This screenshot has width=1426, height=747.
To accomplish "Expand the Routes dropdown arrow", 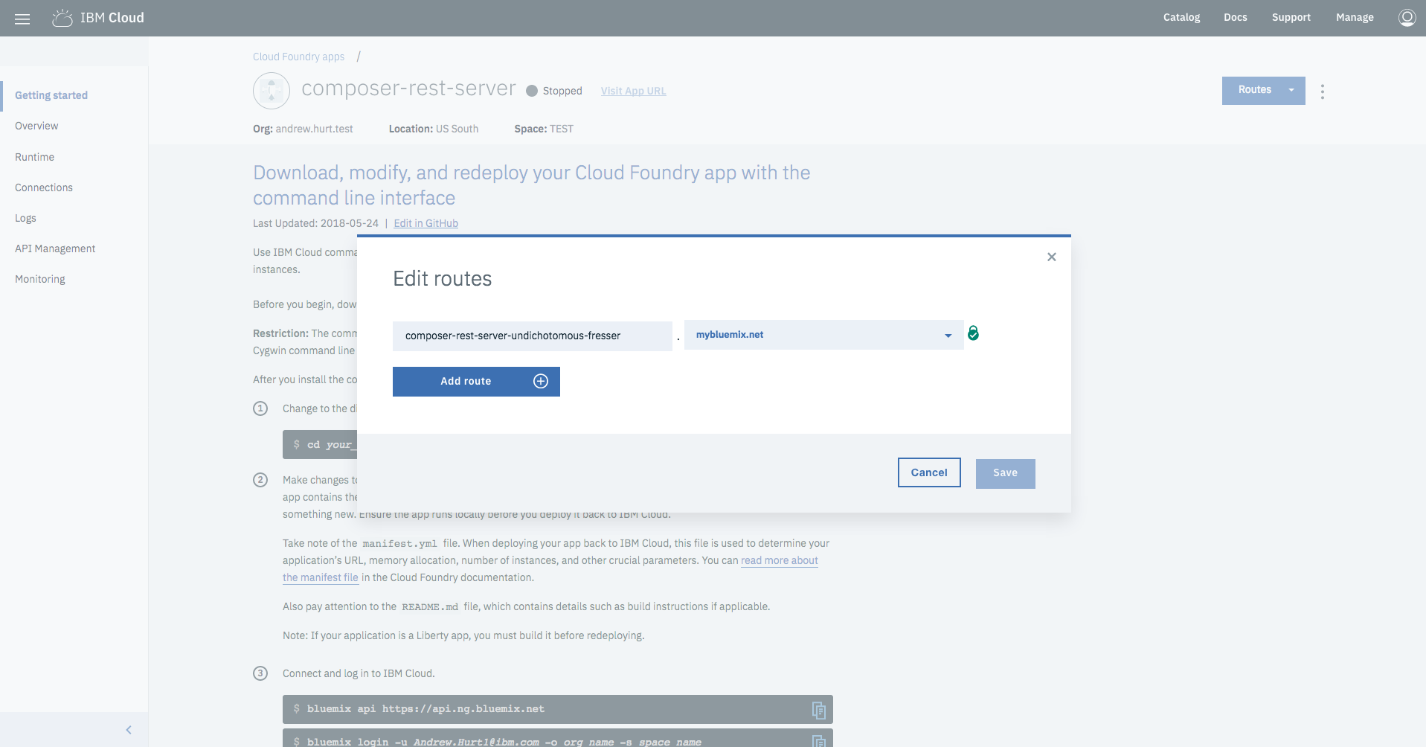I will coord(1291,90).
